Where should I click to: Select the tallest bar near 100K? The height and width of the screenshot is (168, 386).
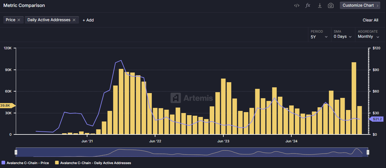point(354,98)
